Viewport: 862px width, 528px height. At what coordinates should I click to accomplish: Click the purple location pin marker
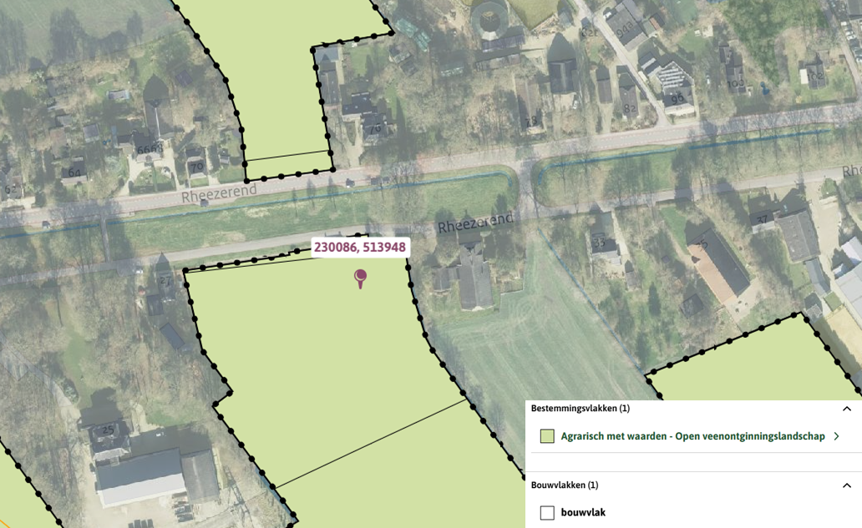pos(360,278)
